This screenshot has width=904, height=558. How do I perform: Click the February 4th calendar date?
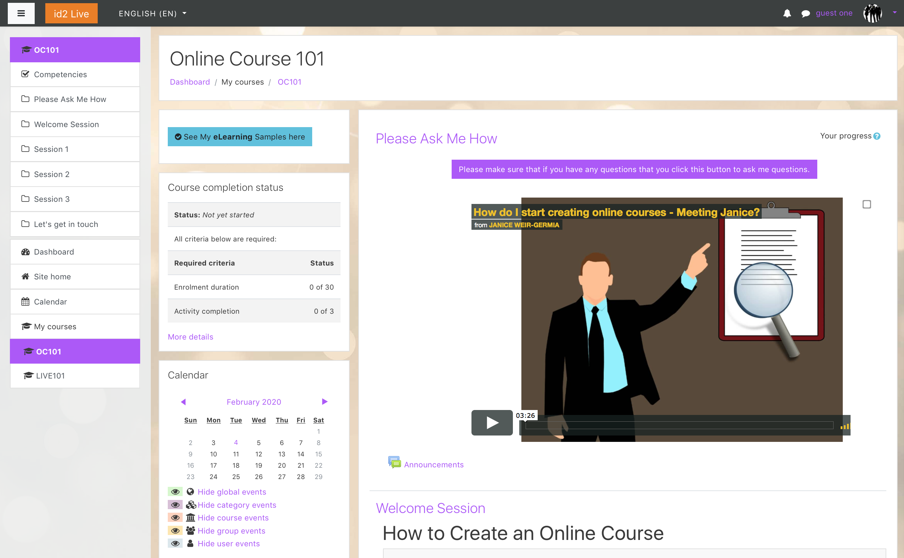point(236,442)
